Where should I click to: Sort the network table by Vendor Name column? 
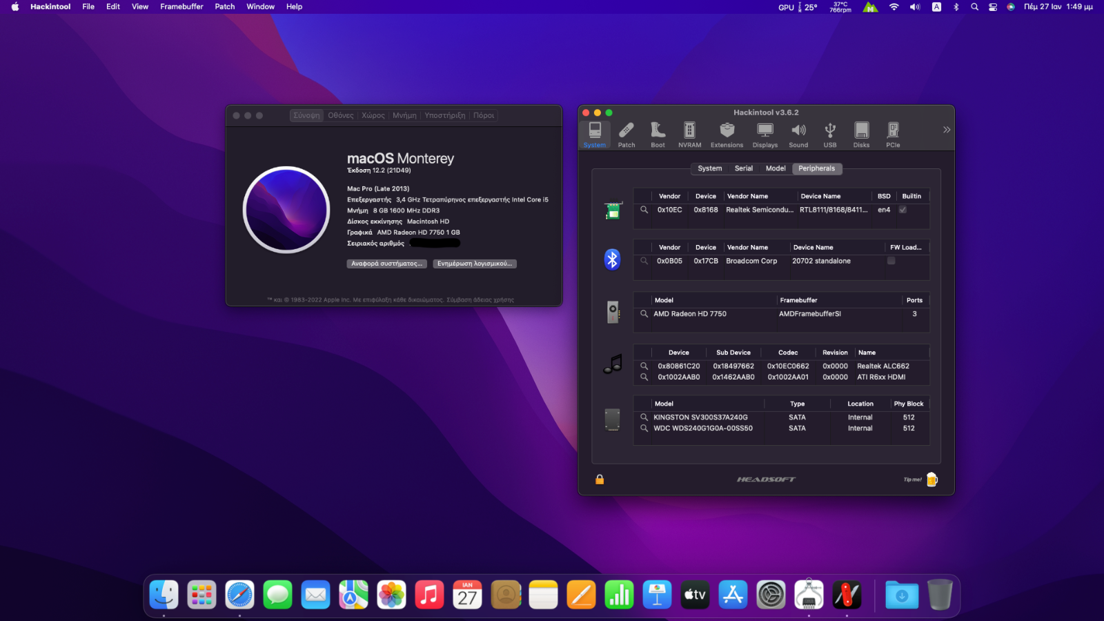coord(760,197)
